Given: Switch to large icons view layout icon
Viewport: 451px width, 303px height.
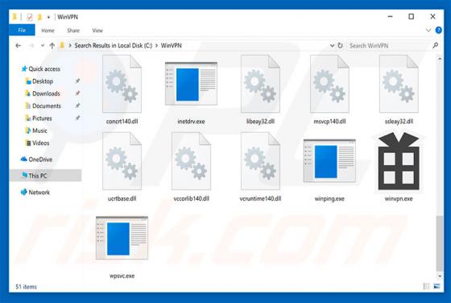Looking at the screenshot, I should [437, 286].
